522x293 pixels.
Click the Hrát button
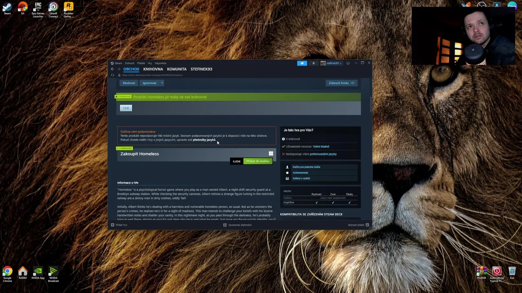pyautogui.click(x=126, y=108)
